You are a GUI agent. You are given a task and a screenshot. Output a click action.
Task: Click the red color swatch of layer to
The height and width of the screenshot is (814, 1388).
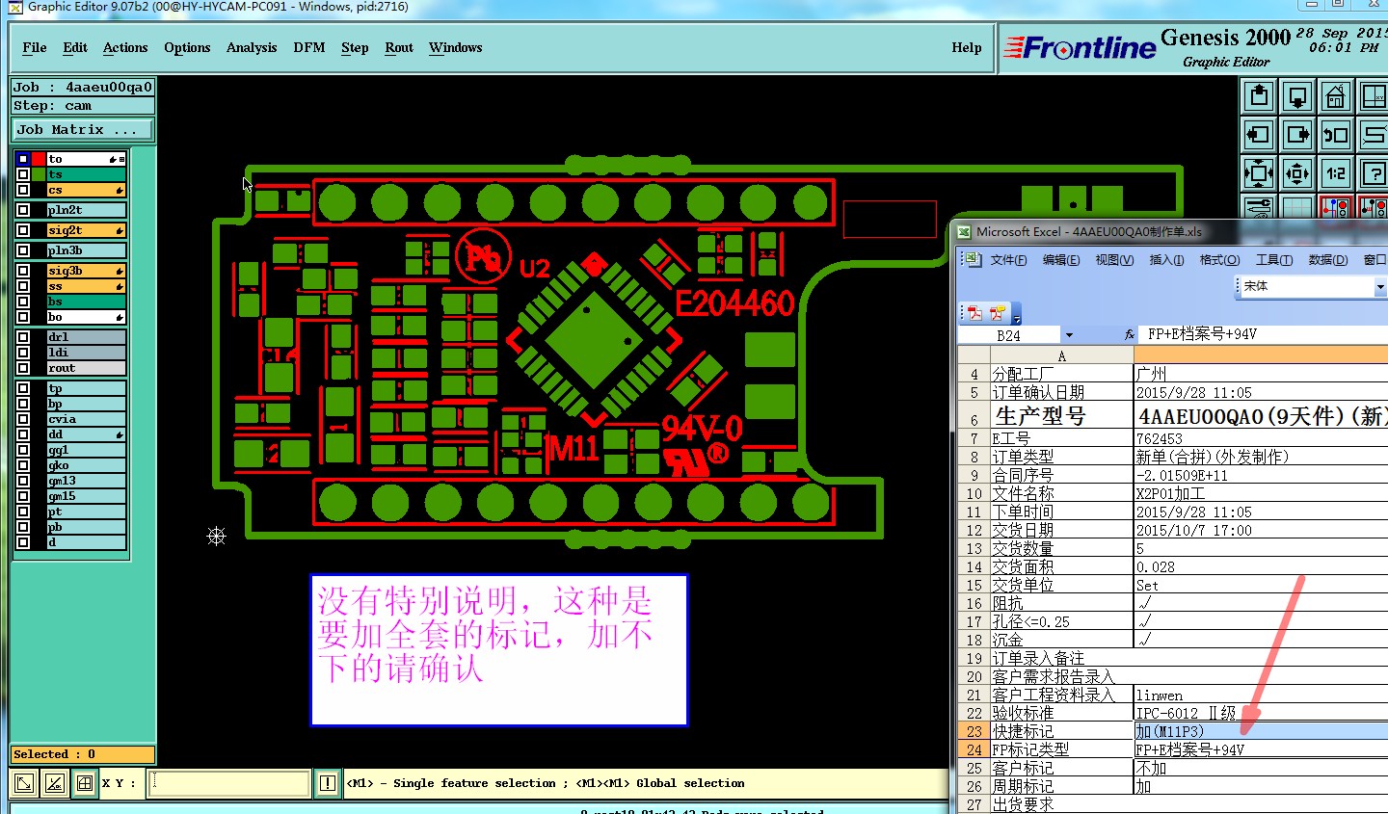(39, 159)
